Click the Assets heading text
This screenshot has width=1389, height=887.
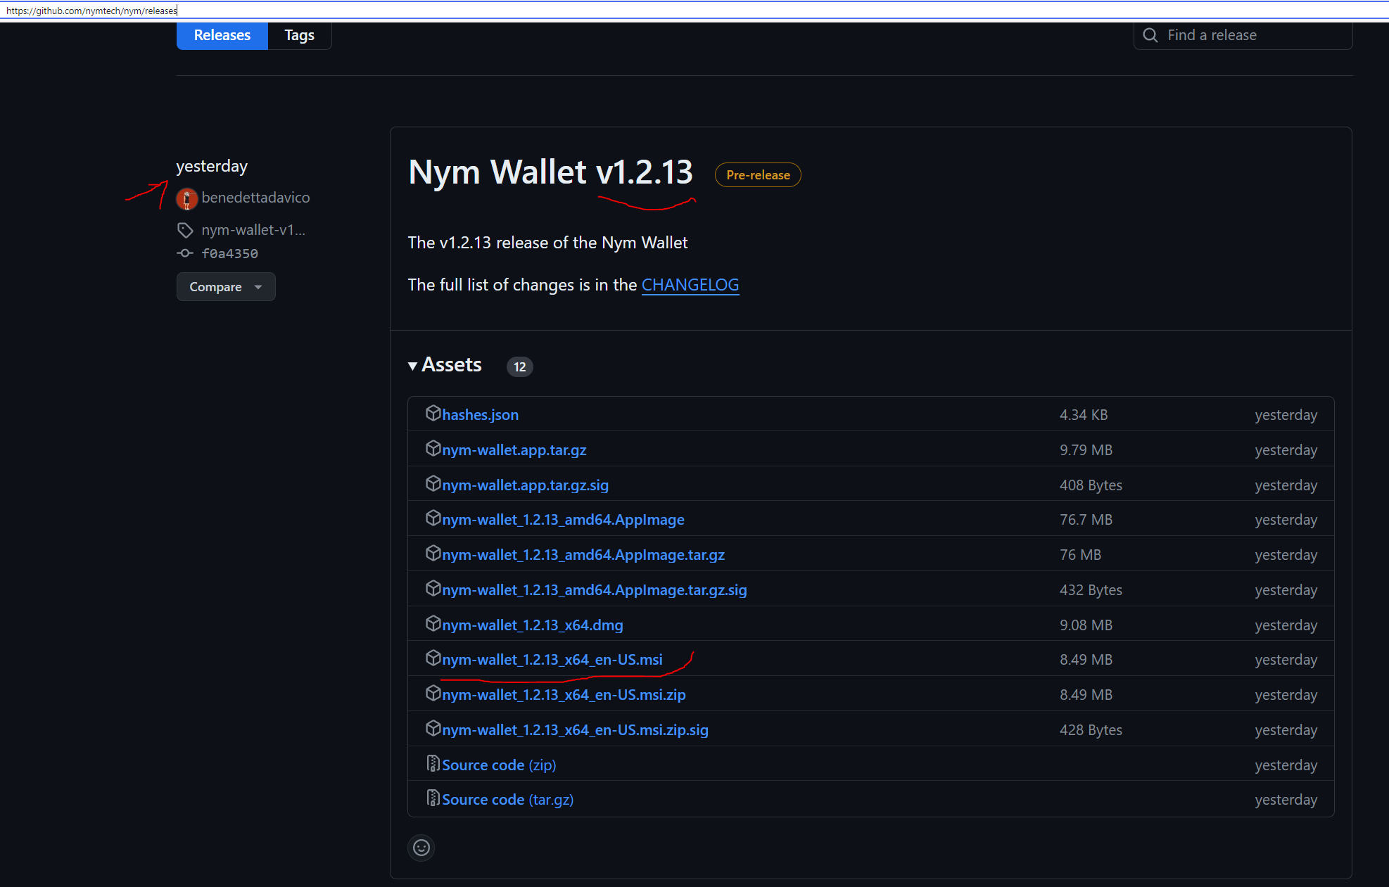point(452,365)
